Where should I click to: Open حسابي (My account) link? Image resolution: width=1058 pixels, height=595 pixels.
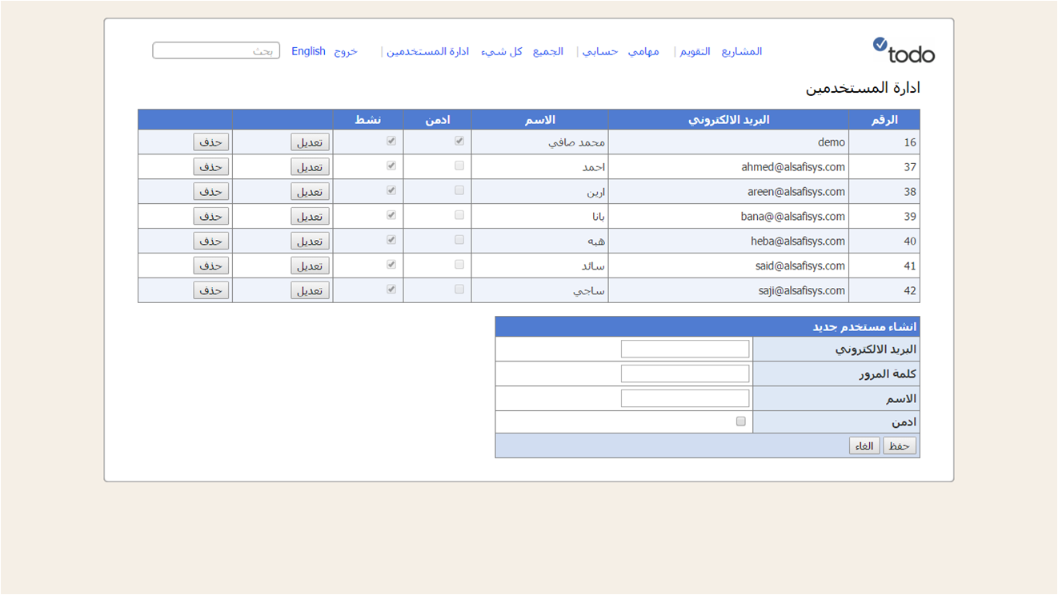pyautogui.click(x=599, y=51)
